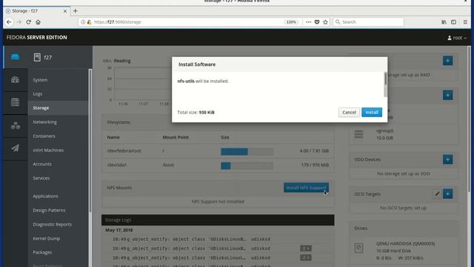Add an iSCSI target with plus button
Image resolution: width=474 pixels, height=267 pixels.
(447, 194)
